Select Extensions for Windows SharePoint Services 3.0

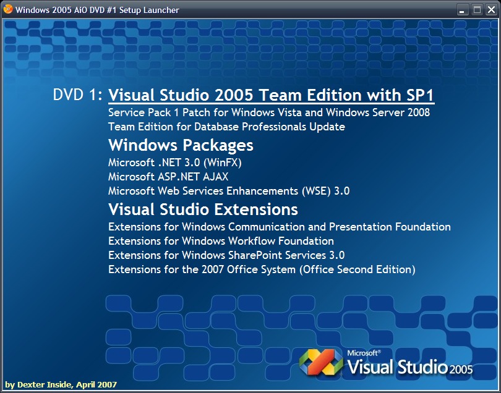point(226,255)
